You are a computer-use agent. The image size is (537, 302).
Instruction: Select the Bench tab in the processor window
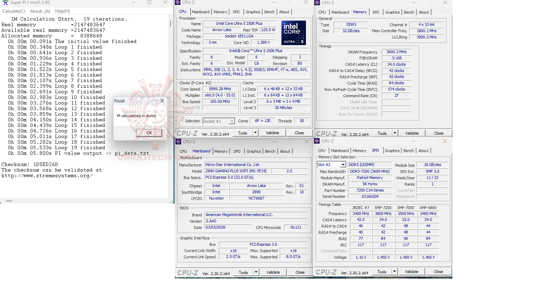point(269,12)
